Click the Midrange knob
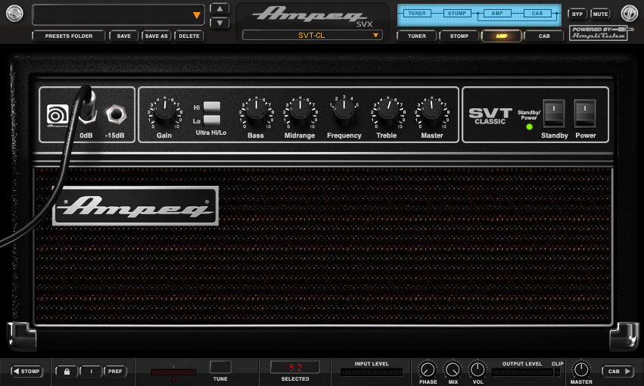The width and height of the screenshot is (644, 386). [300, 111]
